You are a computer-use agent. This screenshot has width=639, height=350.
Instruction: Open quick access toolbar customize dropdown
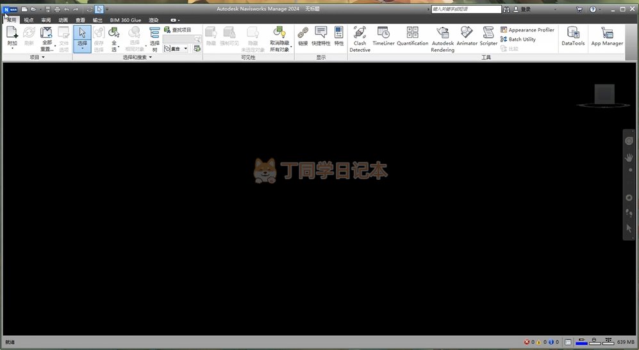click(107, 10)
